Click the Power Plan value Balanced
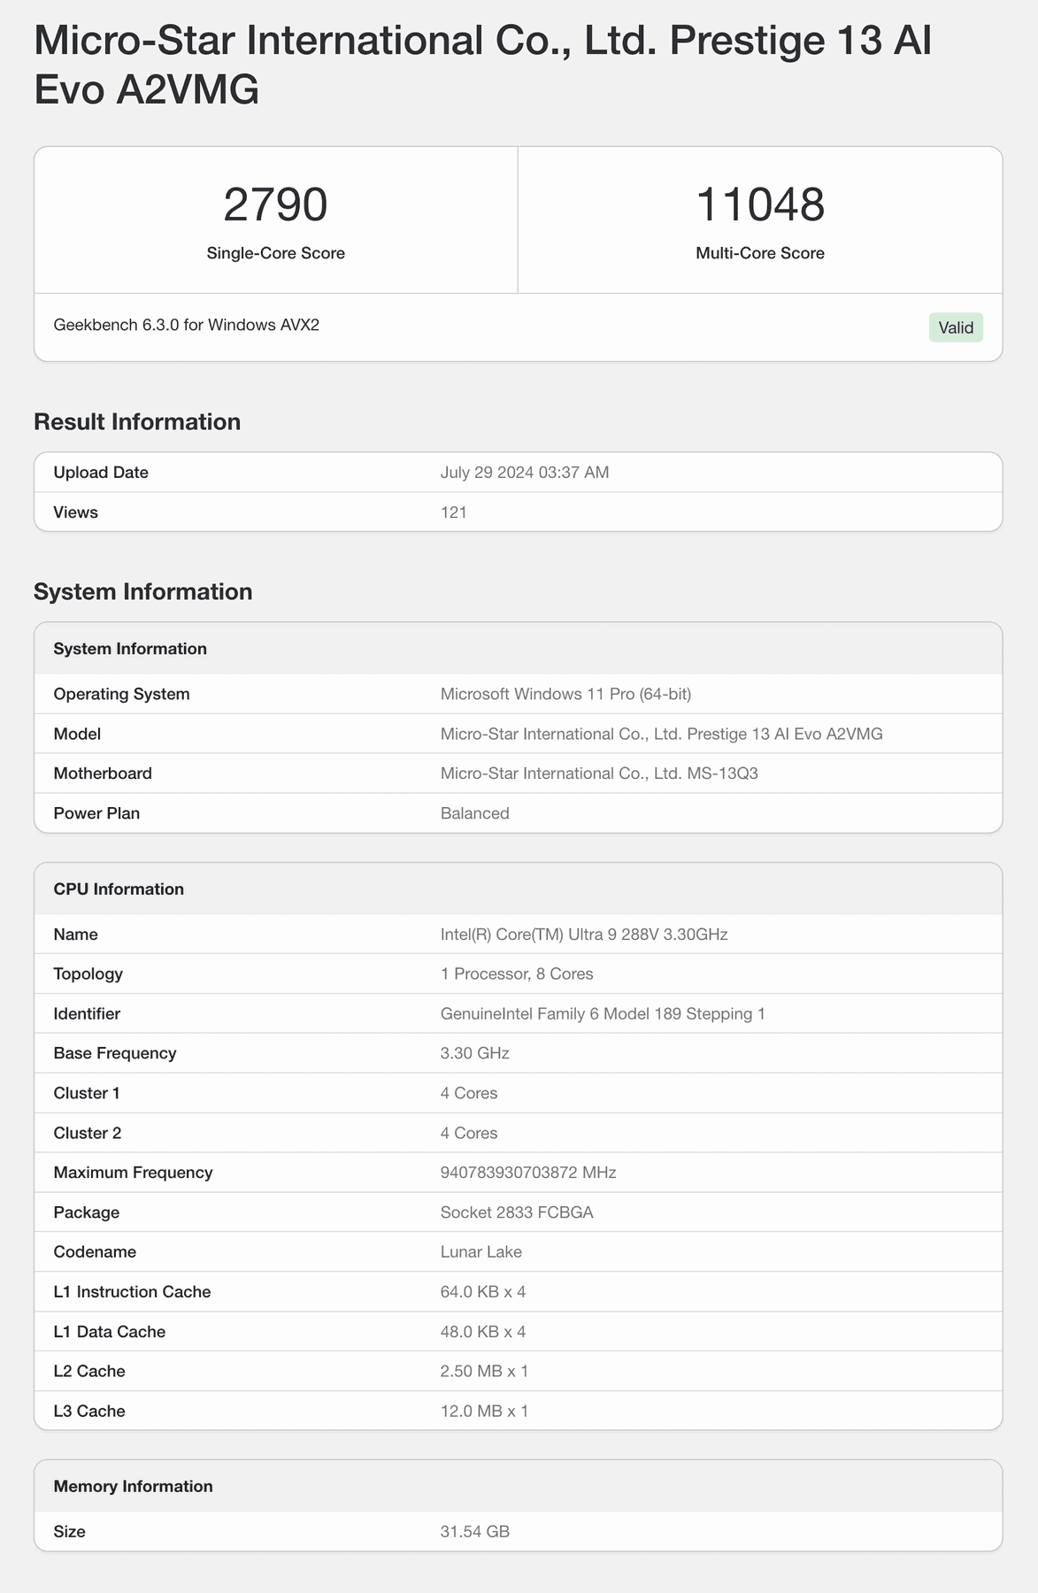 coord(475,813)
